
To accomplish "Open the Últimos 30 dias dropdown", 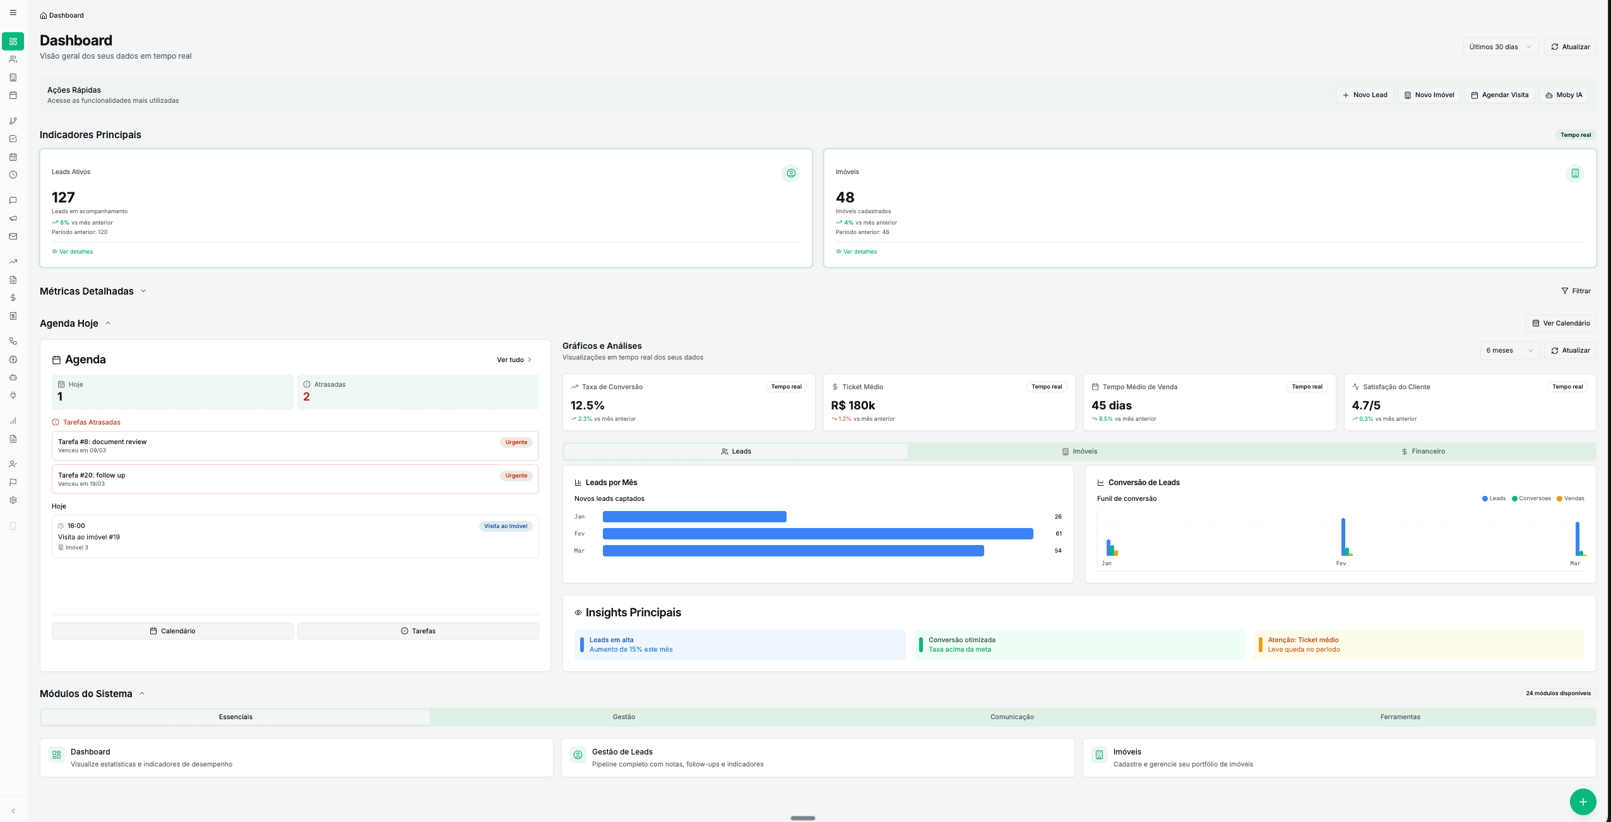I will (x=1500, y=47).
